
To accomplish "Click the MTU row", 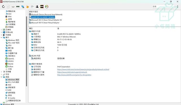I will [x=49, y=45].
